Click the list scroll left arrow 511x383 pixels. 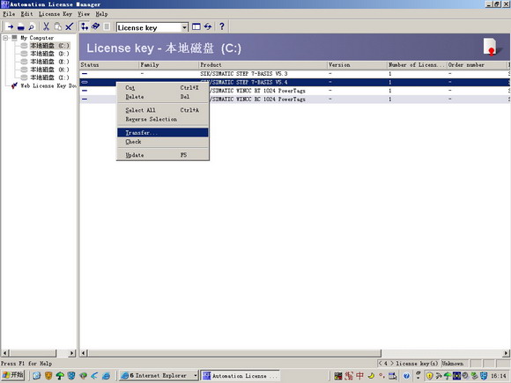(x=84, y=353)
